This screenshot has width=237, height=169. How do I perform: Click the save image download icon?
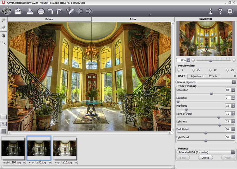[30, 11]
